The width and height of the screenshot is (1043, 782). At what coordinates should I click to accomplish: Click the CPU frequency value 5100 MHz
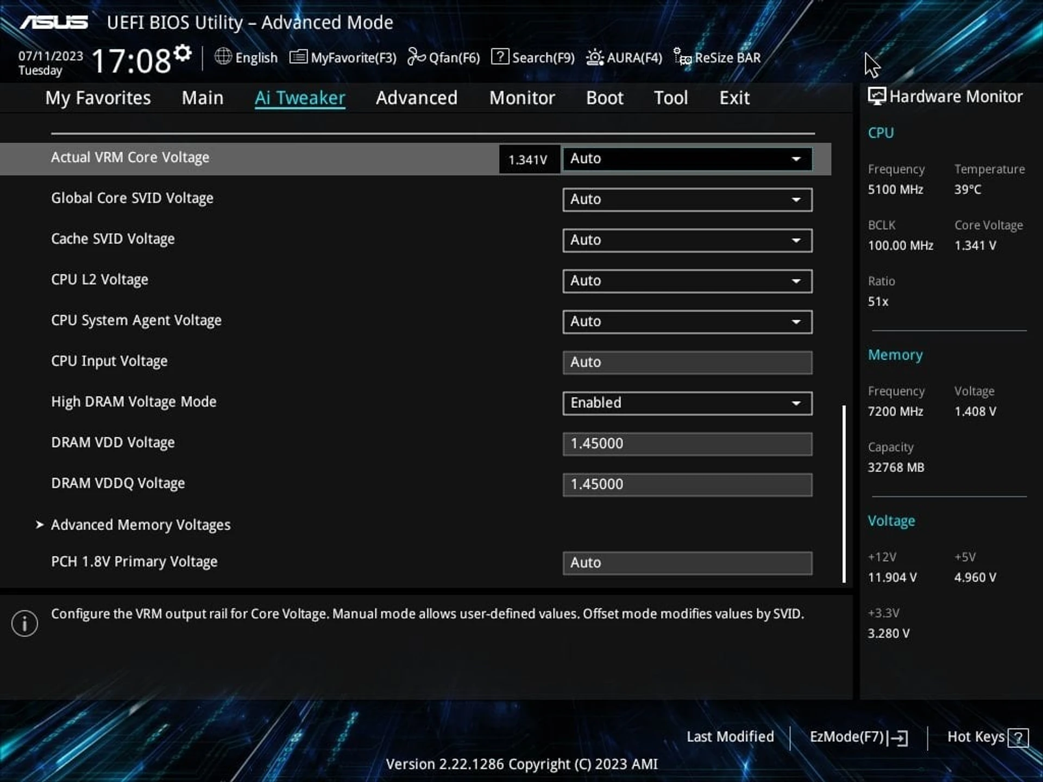(895, 190)
